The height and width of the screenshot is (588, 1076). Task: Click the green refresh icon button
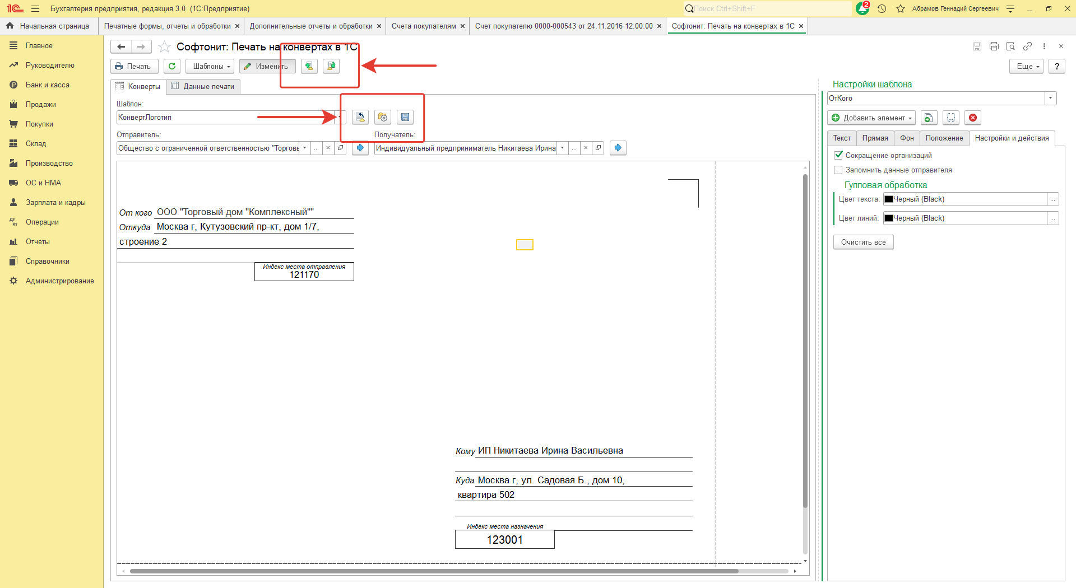coord(172,66)
